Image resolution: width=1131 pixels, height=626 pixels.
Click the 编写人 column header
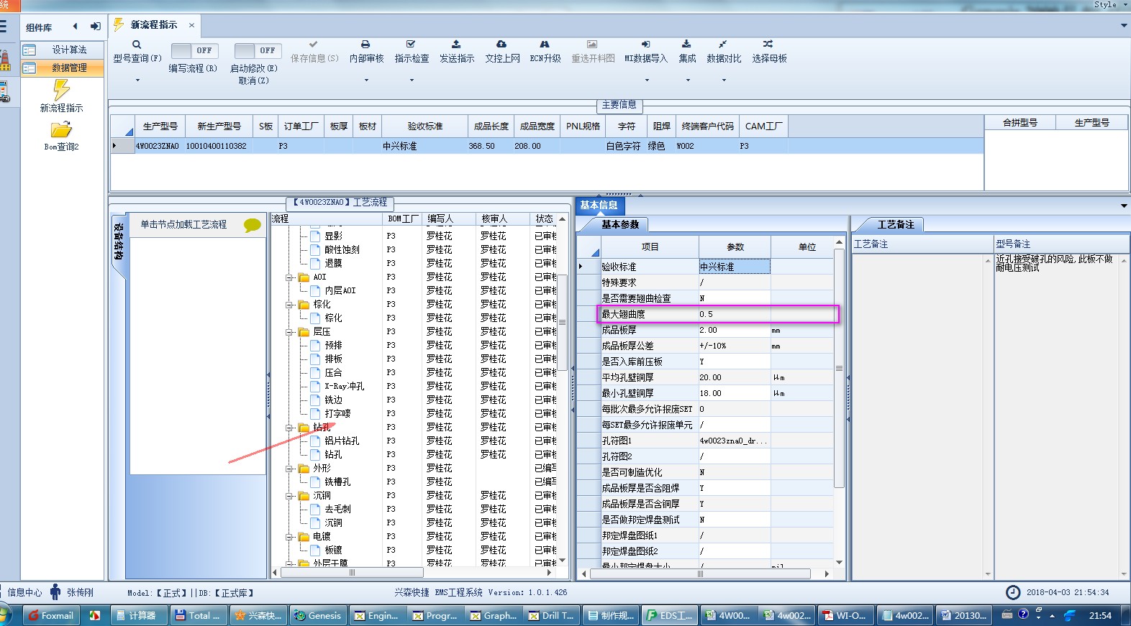(449, 218)
